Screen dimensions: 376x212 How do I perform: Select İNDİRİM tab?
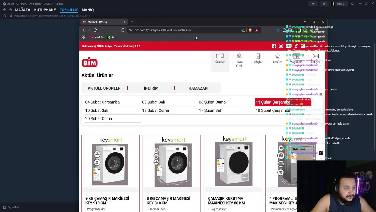coord(151,88)
